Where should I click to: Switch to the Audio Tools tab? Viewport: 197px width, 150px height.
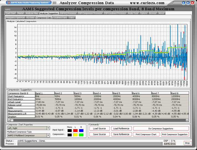[133, 13]
